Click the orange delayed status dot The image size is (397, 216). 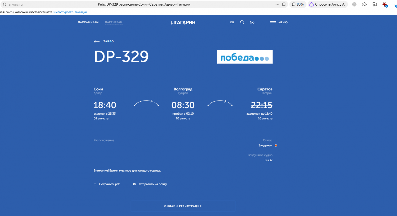276,146
